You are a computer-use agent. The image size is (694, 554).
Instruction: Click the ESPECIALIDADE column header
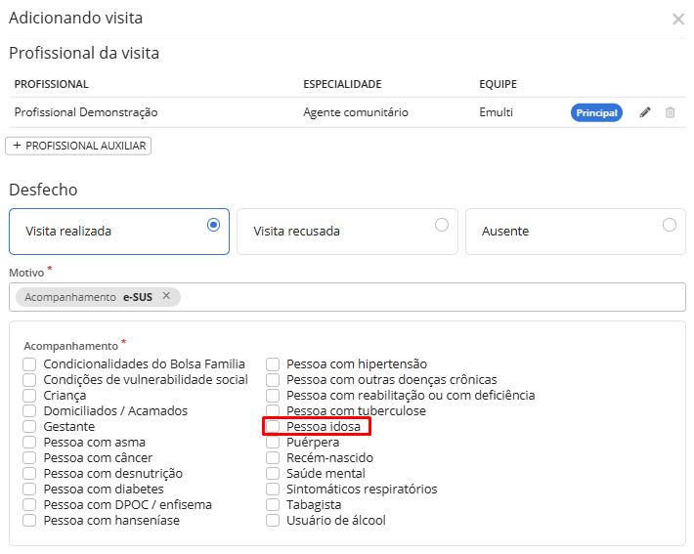click(x=342, y=84)
